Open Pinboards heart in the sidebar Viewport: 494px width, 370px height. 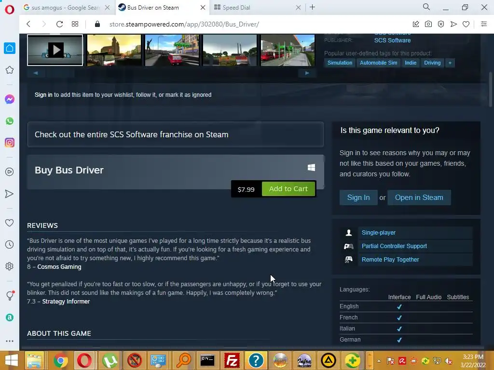pyautogui.click(x=10, y=223)
